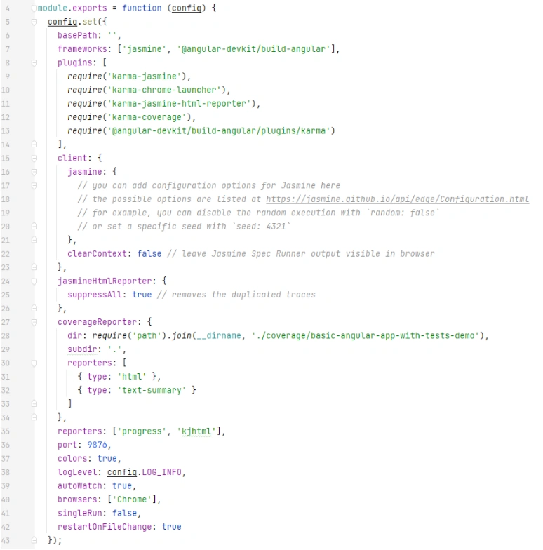Click the 'suppressAll' property name
The image size is (543, 550).
[x=95, y=295]
